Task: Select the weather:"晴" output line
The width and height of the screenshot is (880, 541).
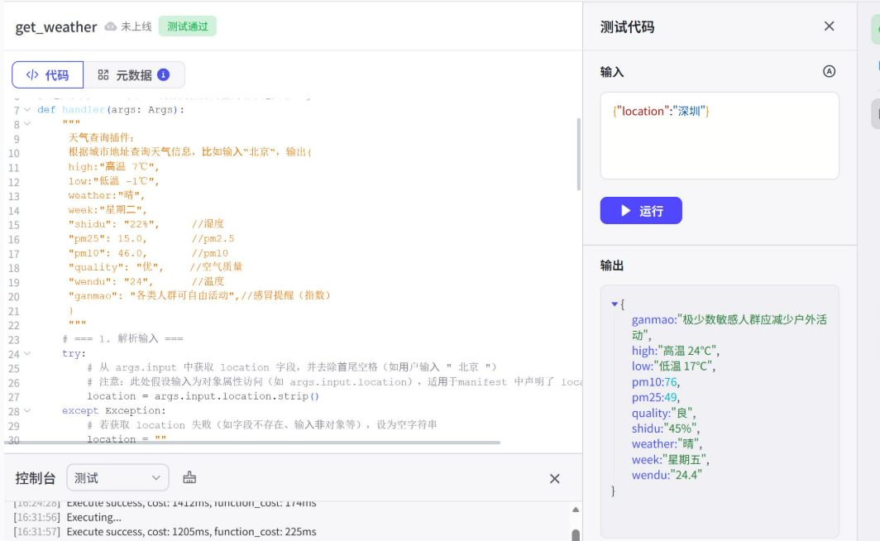Action: tap(667, 444)
